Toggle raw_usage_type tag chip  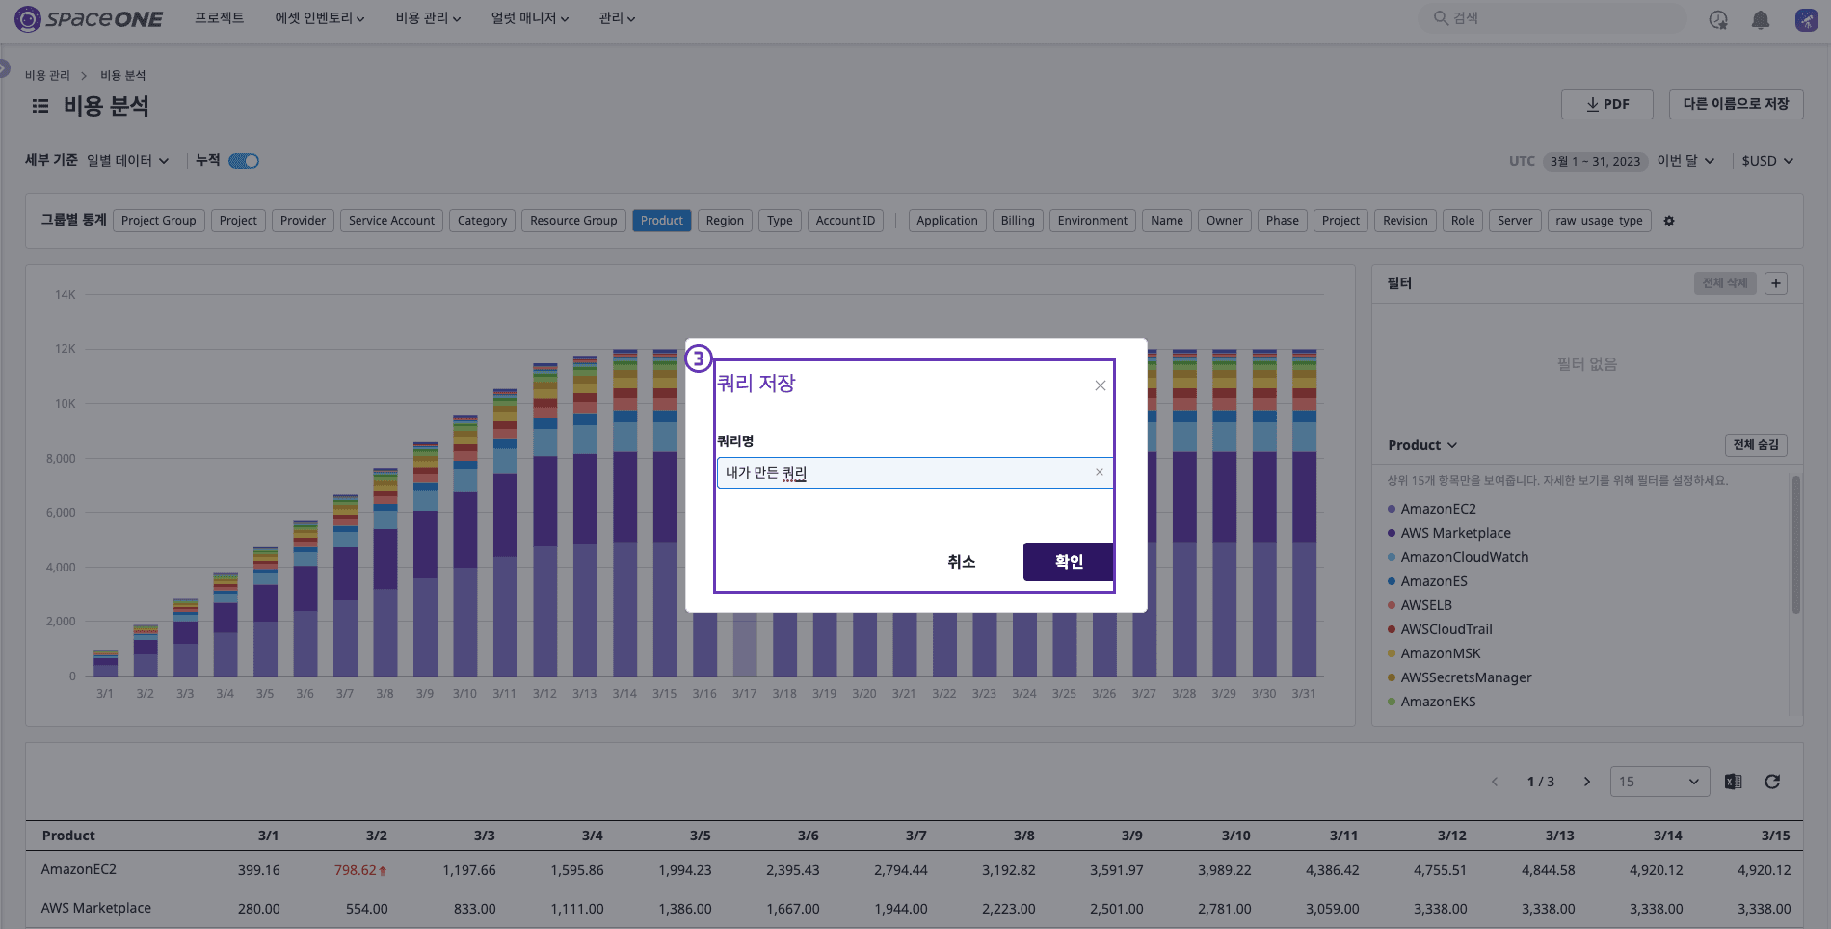point(1599,221)
